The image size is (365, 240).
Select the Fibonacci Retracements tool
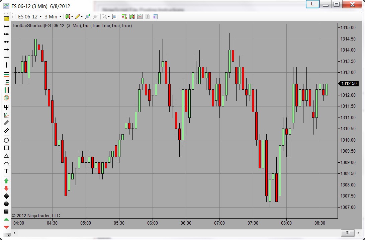click(6, 75)
